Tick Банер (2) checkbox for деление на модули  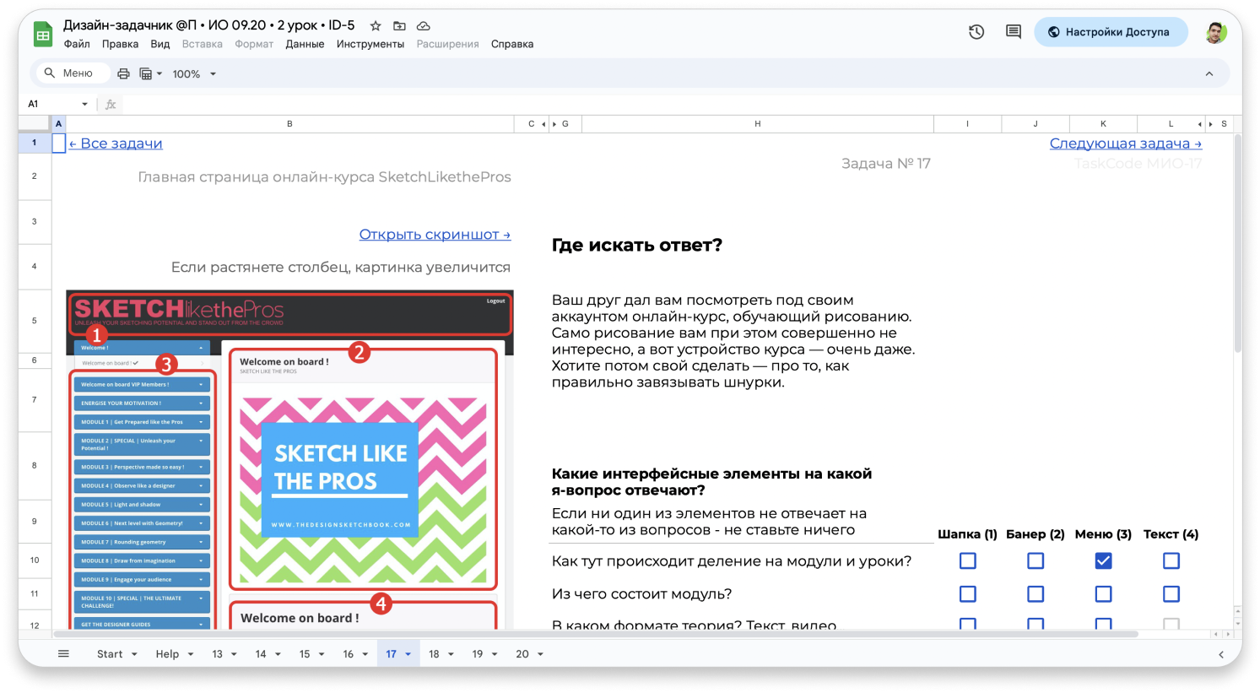click(x=1036, y=560)
